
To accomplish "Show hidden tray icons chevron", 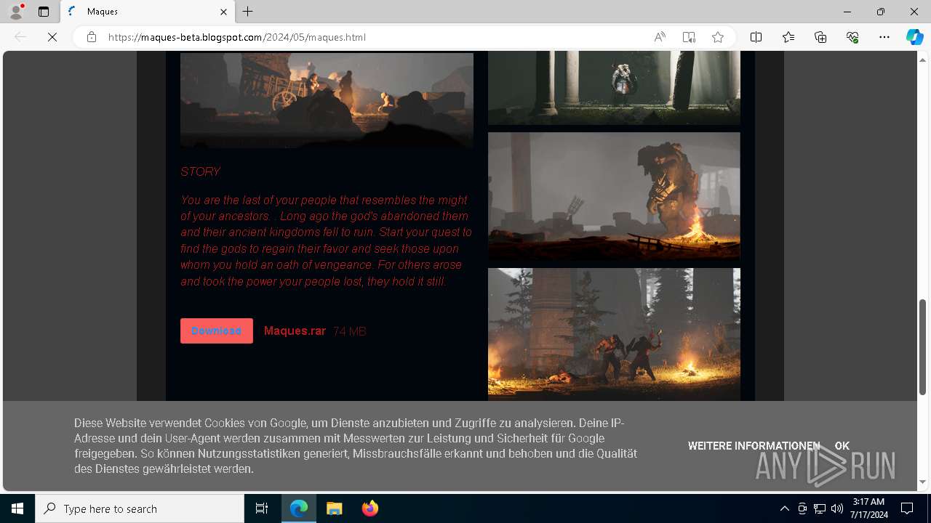I will click(x=784, y=508).
